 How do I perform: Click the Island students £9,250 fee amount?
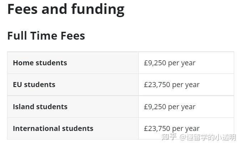155,107
